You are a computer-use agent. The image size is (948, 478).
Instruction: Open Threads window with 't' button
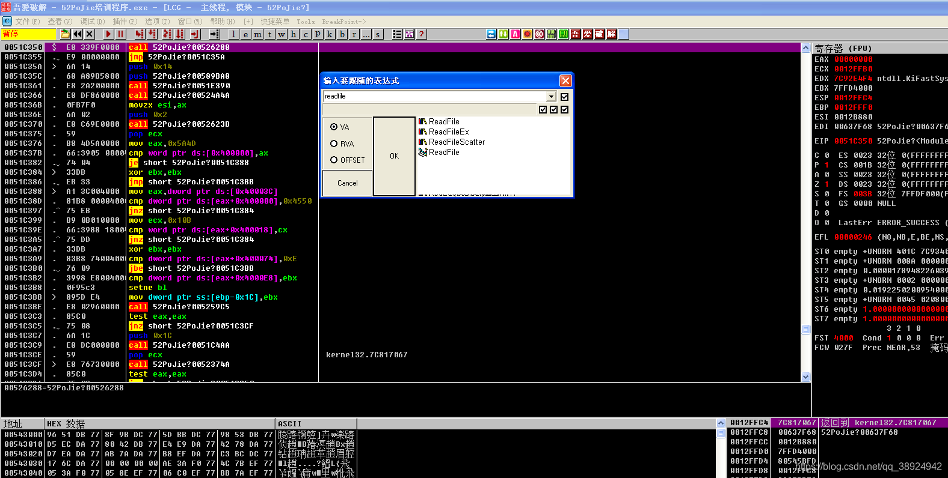[x=269, y=34]
